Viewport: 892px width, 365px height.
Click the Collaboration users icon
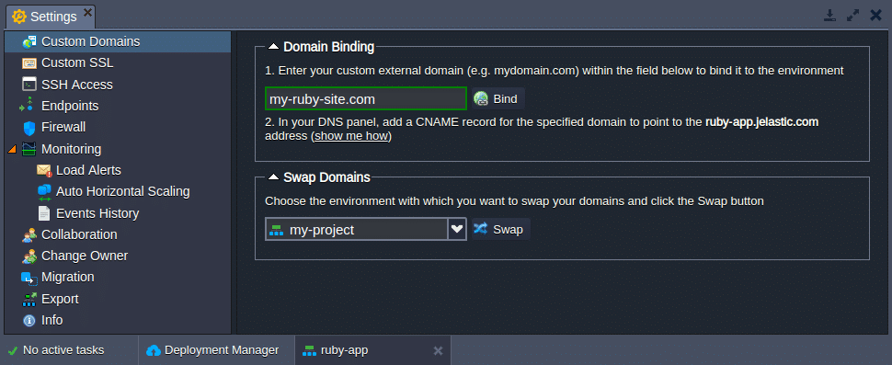click(x=29, y=234)
